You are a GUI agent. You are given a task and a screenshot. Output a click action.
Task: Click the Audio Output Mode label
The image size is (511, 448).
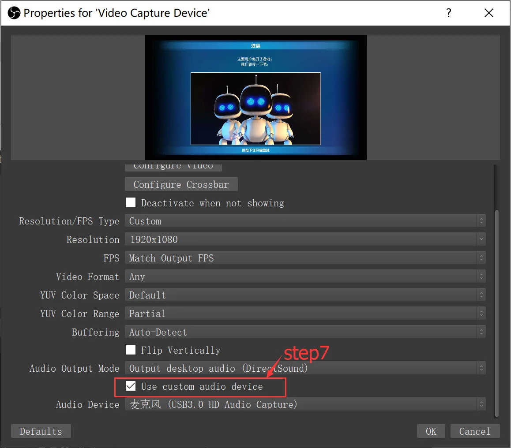[x=74, y=368]
